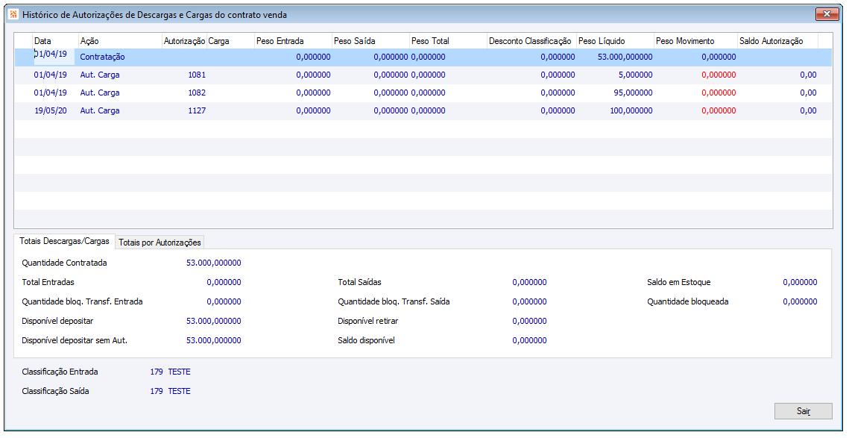This screenshot has height=438, width=849.
Task: Click the Classificação Entrada value TESTE
Action: point(179,372)
